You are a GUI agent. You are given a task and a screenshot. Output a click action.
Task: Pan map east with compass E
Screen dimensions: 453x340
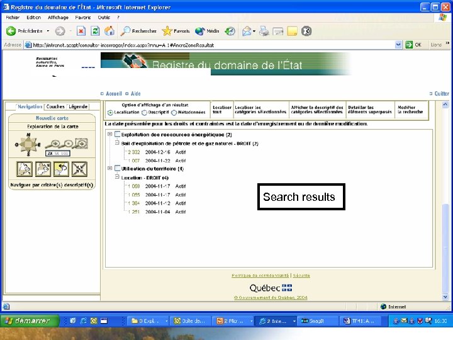coord(39,145)
